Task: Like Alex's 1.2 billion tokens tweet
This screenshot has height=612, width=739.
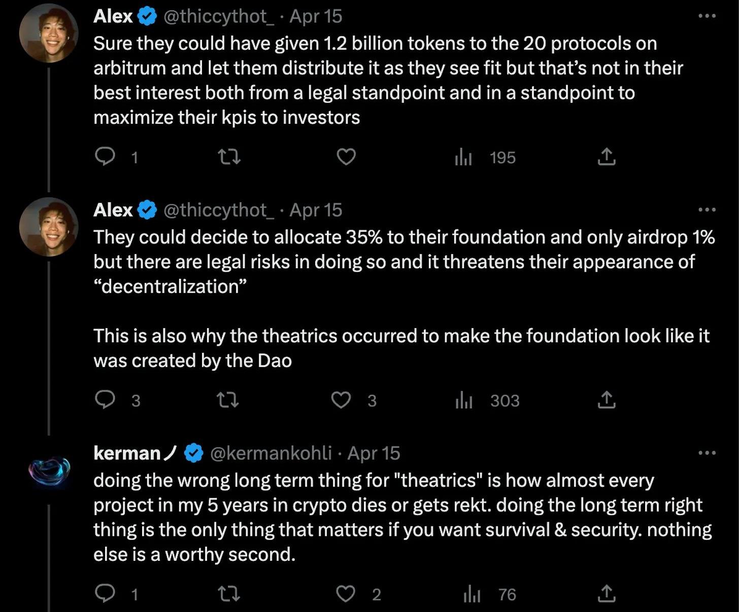Action: [x=346, y=157]
